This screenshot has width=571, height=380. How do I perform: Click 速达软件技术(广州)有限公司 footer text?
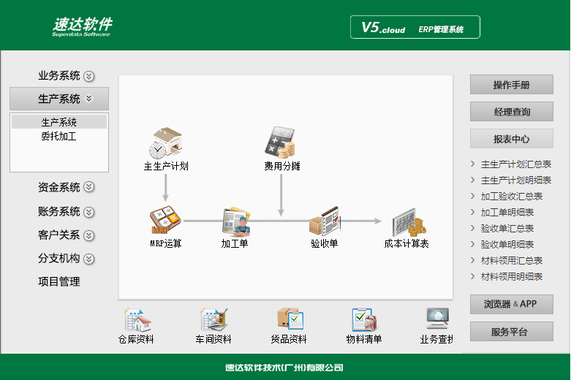click(284, 368)
